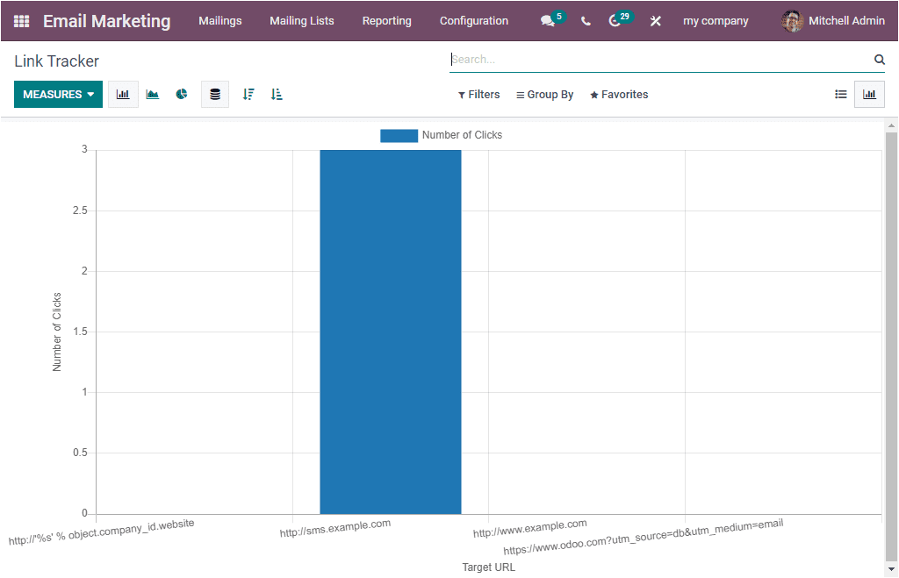Toggle stacked mode for the graph
Viewport: 899px width, 578px height.
[x=215, y=94]
